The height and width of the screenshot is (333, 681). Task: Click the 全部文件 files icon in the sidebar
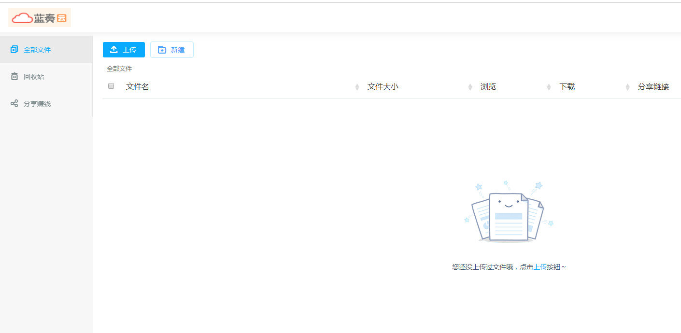pyautogui.click(x=14, y=49)
